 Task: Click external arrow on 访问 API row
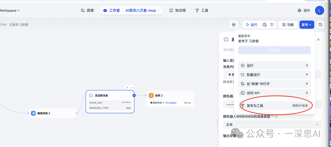coord(307,93)
